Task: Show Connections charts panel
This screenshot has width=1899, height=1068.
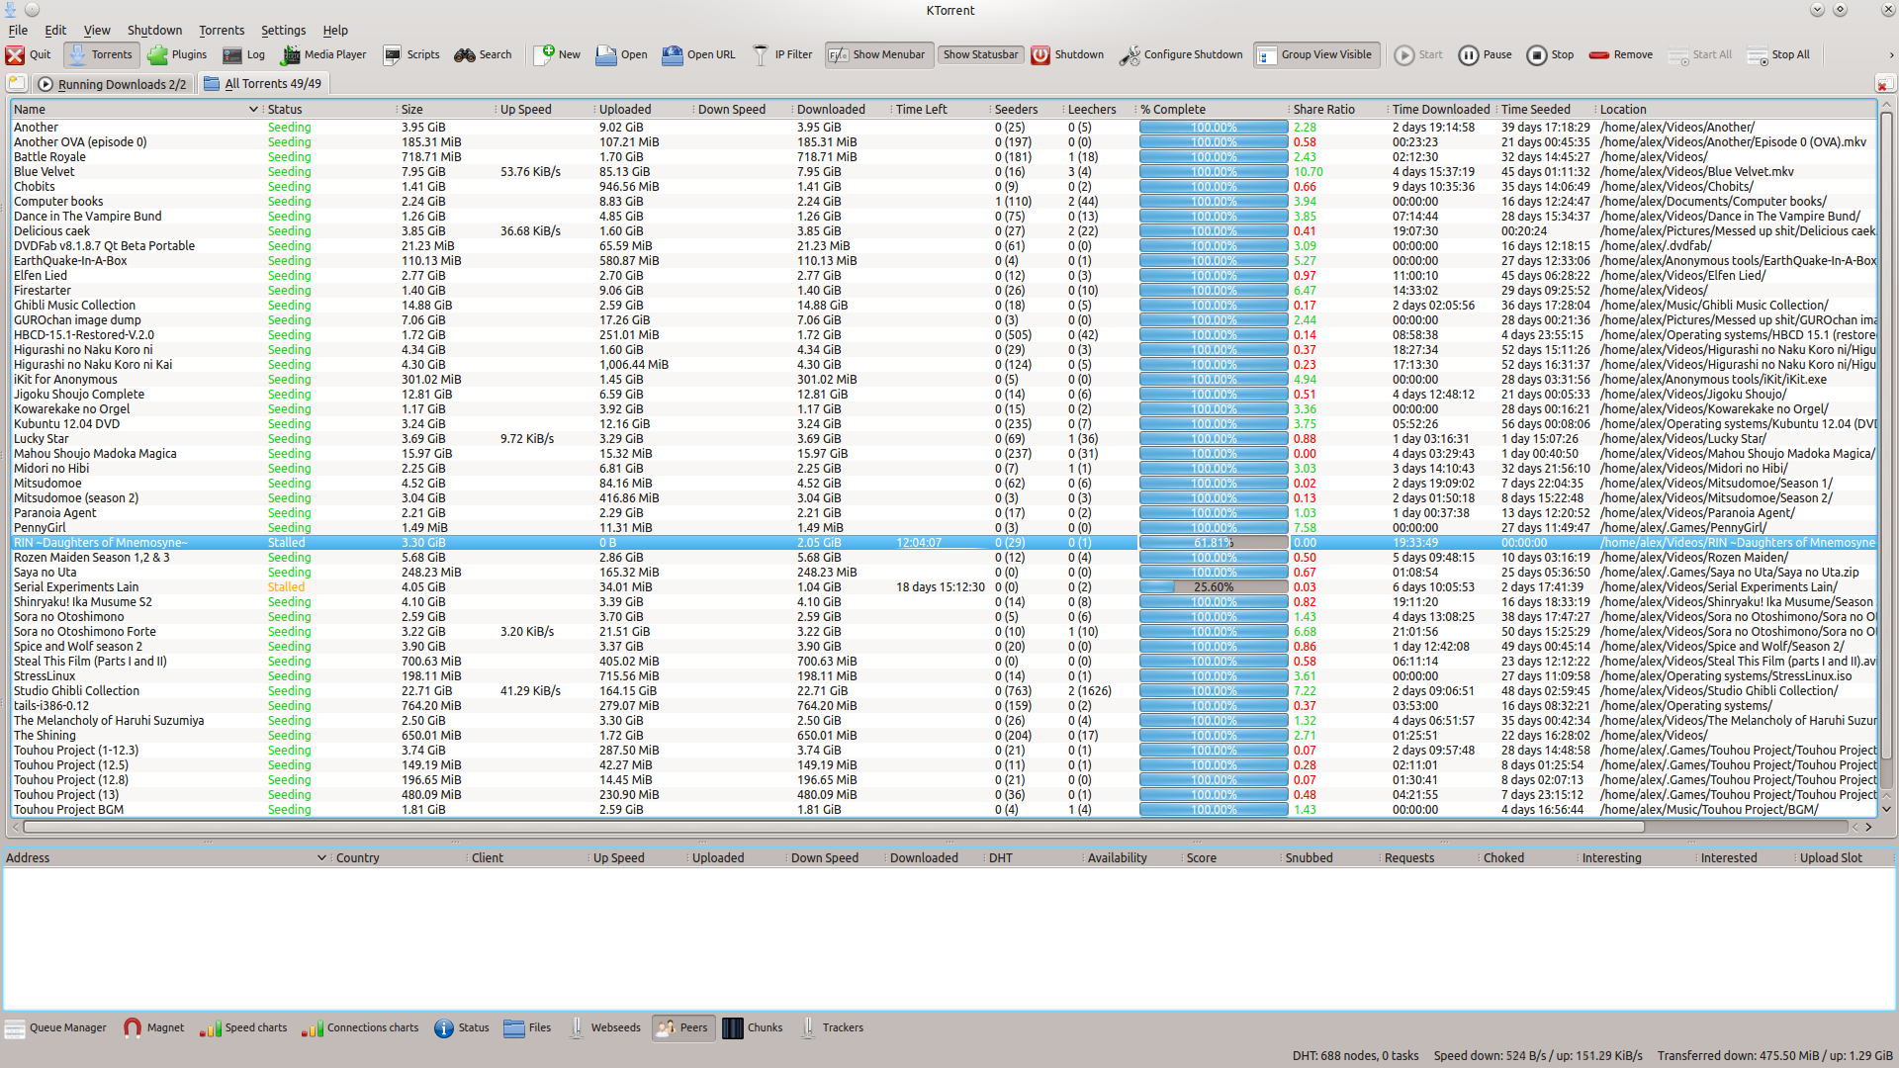Action: tap(360, 1028)
